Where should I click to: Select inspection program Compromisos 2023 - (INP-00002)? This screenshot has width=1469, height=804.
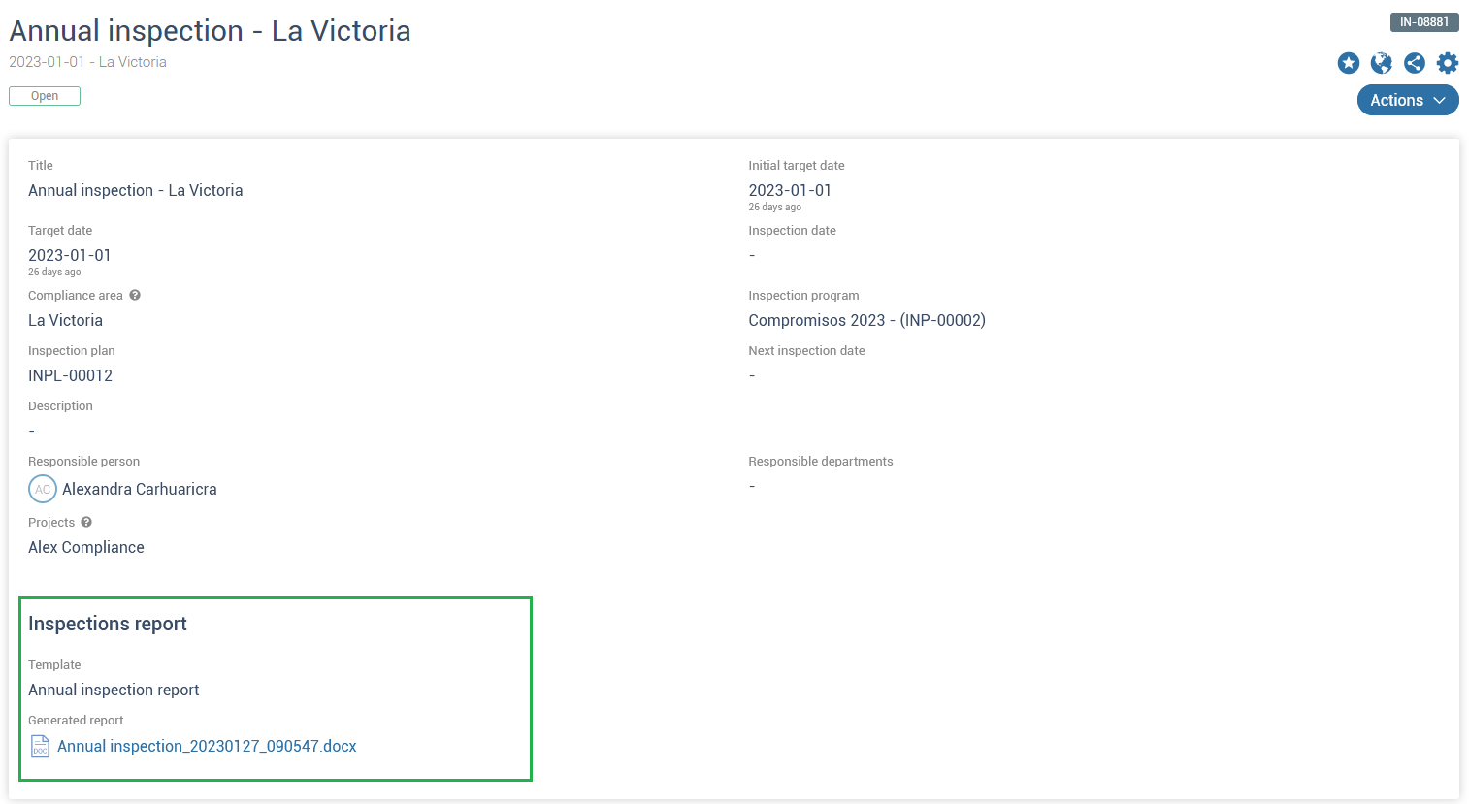click(x=866, y=320)
